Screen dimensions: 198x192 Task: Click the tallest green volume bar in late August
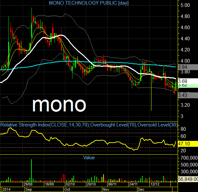tap(31, 170)
